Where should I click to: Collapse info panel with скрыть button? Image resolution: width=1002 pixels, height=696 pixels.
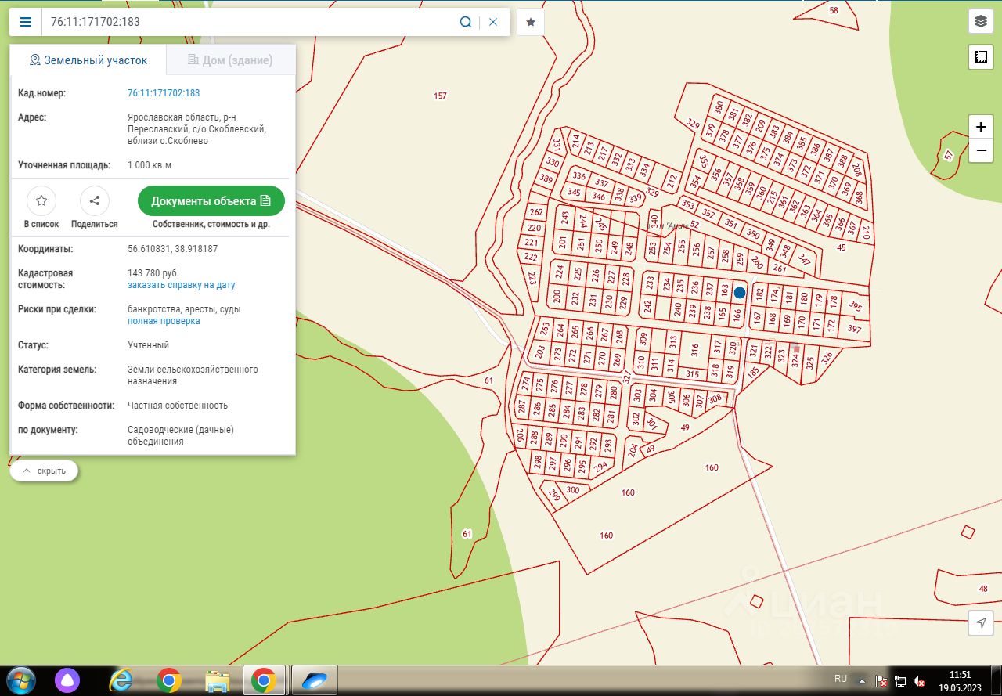(45, 471)
